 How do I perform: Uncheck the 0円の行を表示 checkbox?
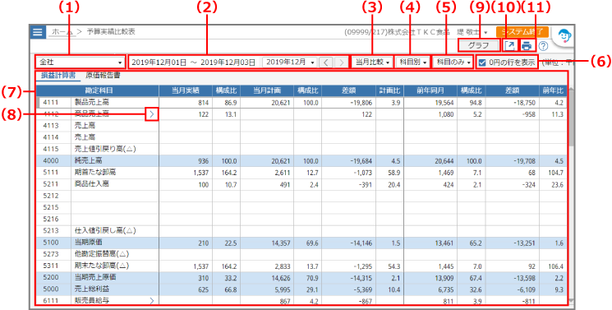pos(482,62)
